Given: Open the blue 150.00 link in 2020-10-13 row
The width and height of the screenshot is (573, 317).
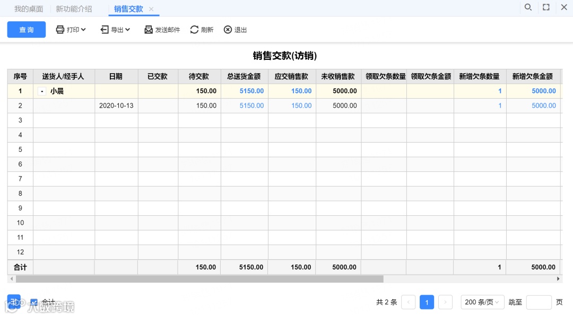Looking at the screenshot, I should coord(301,105).
